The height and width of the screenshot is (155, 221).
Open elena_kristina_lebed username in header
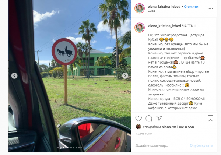tap(164, 7)
